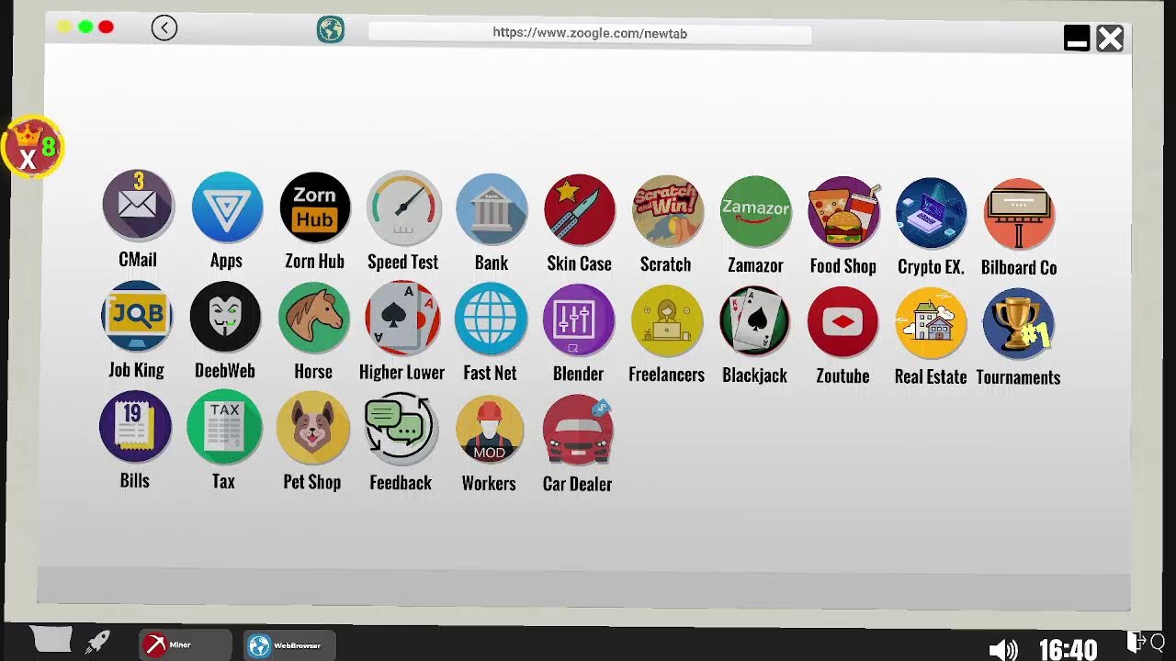Viewport: 1176px width, 661px height.
Task: Open the Bank icon
Action: [x=492, y=209]
